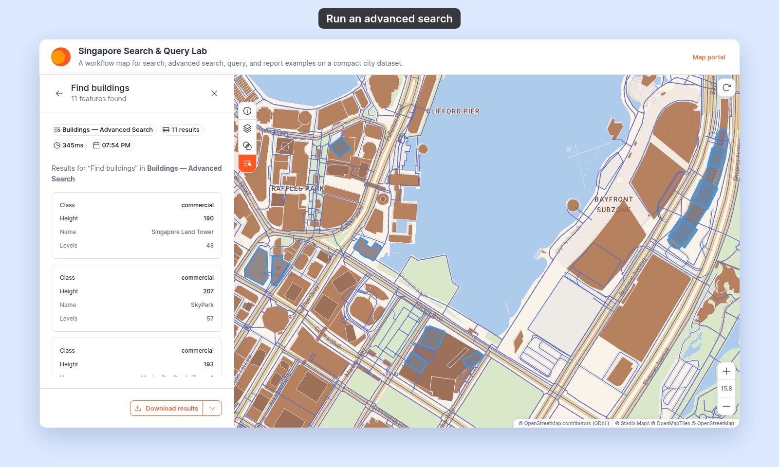Screen dimensions: 779x467
Task: Click the 345ms timing chip
Action: pyautogui.click(x=69, y=145)
